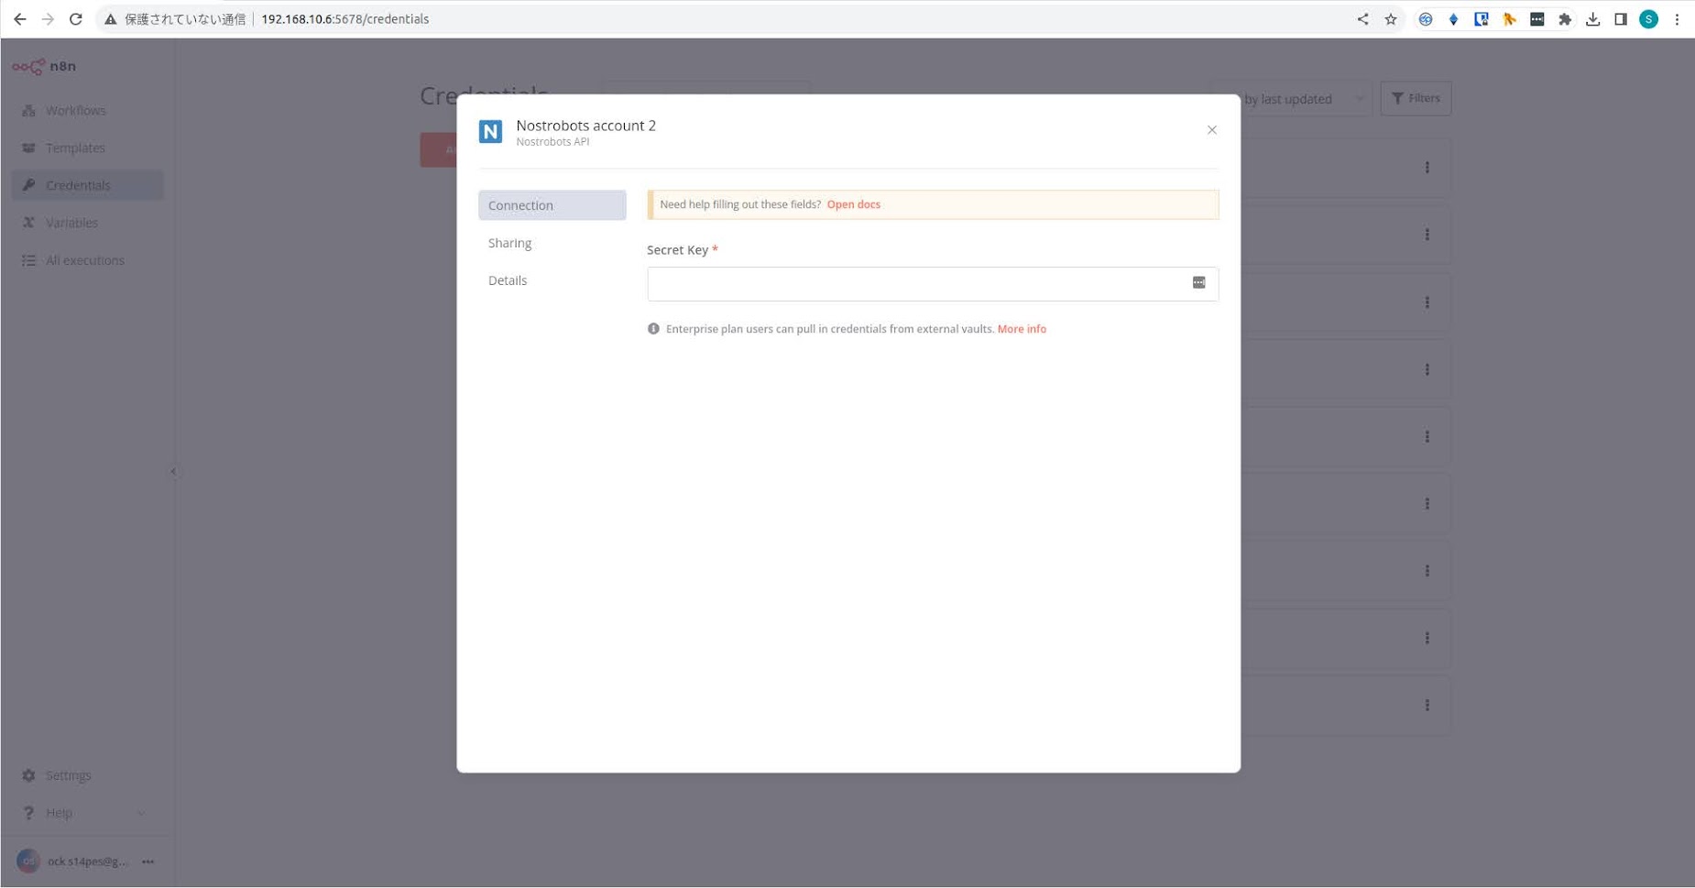The height and width of the screenshot is (888, 1695).
Task: Expand the Help menu in sidebar
Action: 88,813
